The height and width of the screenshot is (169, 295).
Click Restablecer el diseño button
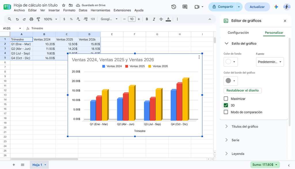pyautogui.click(x=243, y=90)
